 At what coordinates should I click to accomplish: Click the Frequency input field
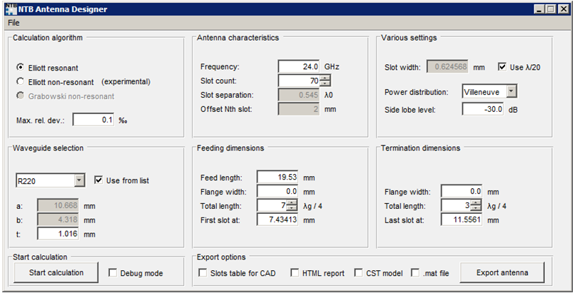click(x=299, y=66)
